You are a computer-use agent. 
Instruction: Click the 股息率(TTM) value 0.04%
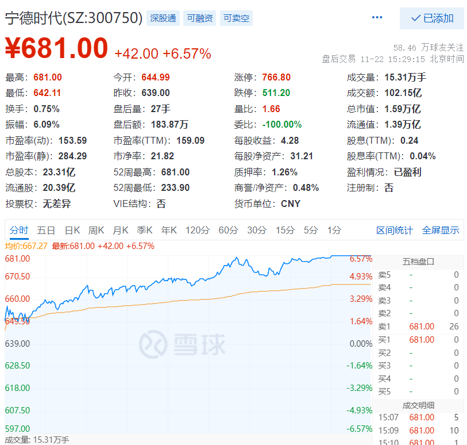[x=423, y=156]
